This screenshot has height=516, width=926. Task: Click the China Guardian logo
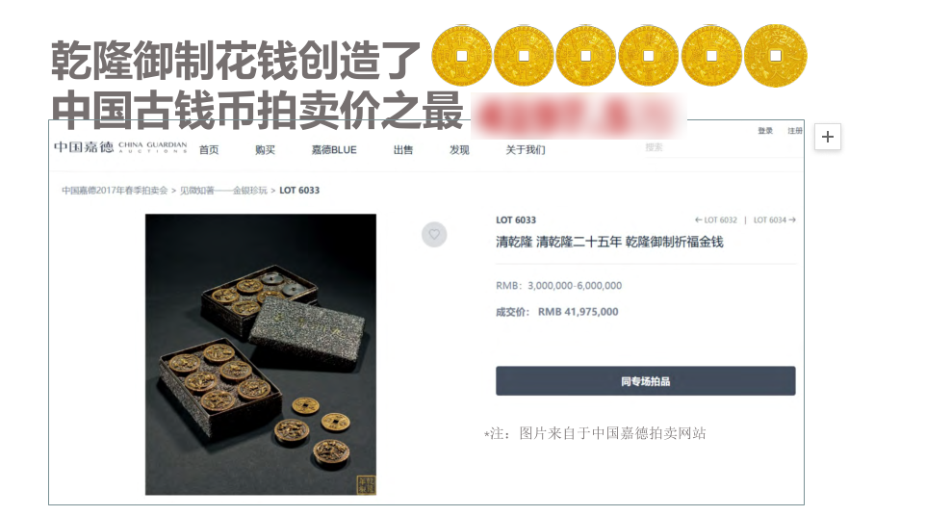(120, 146)
